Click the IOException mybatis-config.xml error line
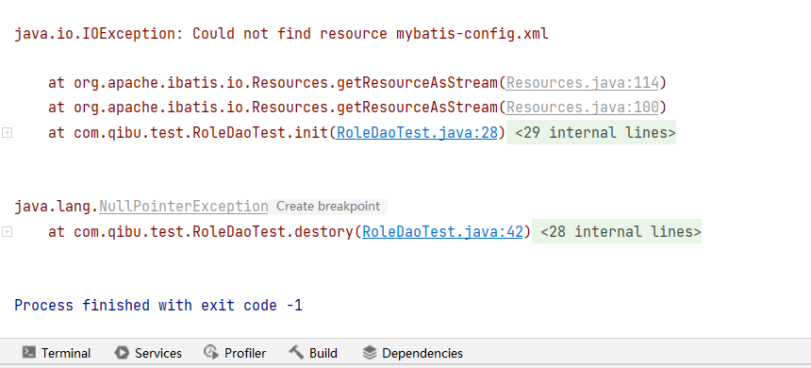This screenshot has height=368, width=811. [x=281, y=34]
